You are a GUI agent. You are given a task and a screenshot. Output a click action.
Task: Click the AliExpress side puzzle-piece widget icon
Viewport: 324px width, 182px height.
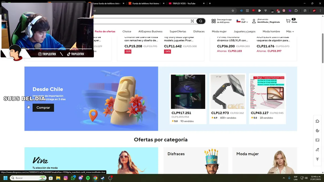[317, 121]
